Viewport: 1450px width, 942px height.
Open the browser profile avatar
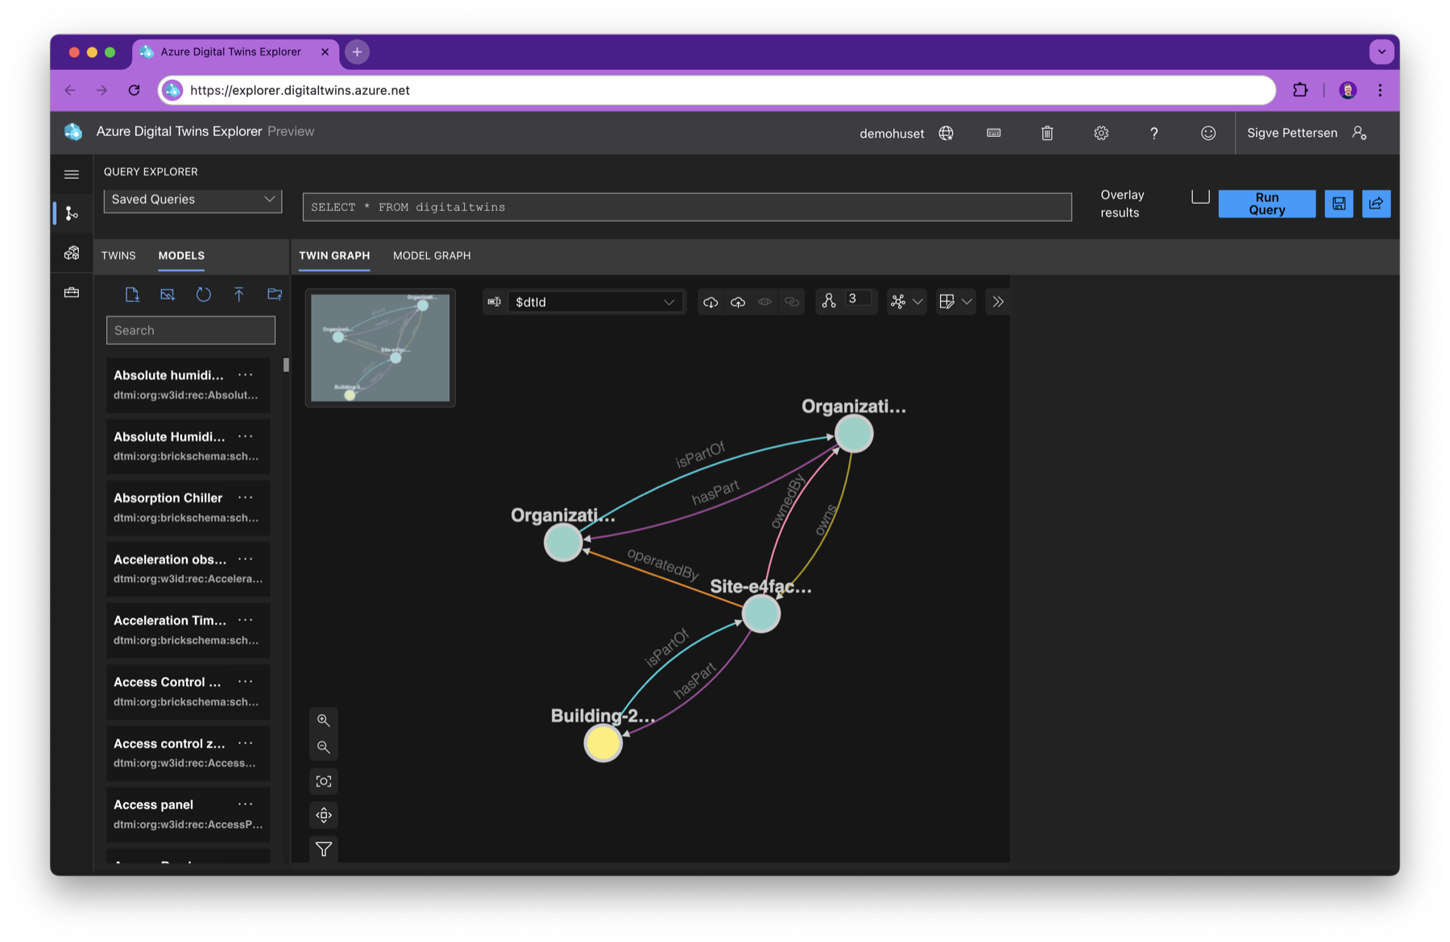(x=1348, y=90)
